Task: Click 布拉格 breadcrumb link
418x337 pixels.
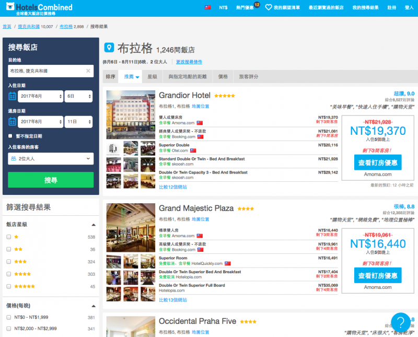Action: (66, 27)
